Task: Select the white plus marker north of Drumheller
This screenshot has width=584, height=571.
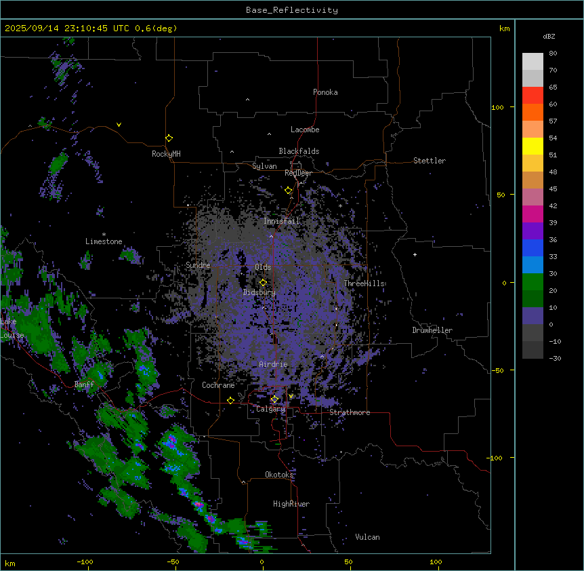Action: coord(415,254)
